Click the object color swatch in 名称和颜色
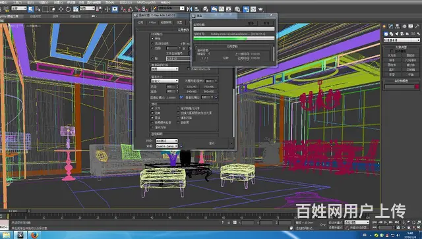The width and height of the screenshot is (422, 239). click(x=417, y=86)
